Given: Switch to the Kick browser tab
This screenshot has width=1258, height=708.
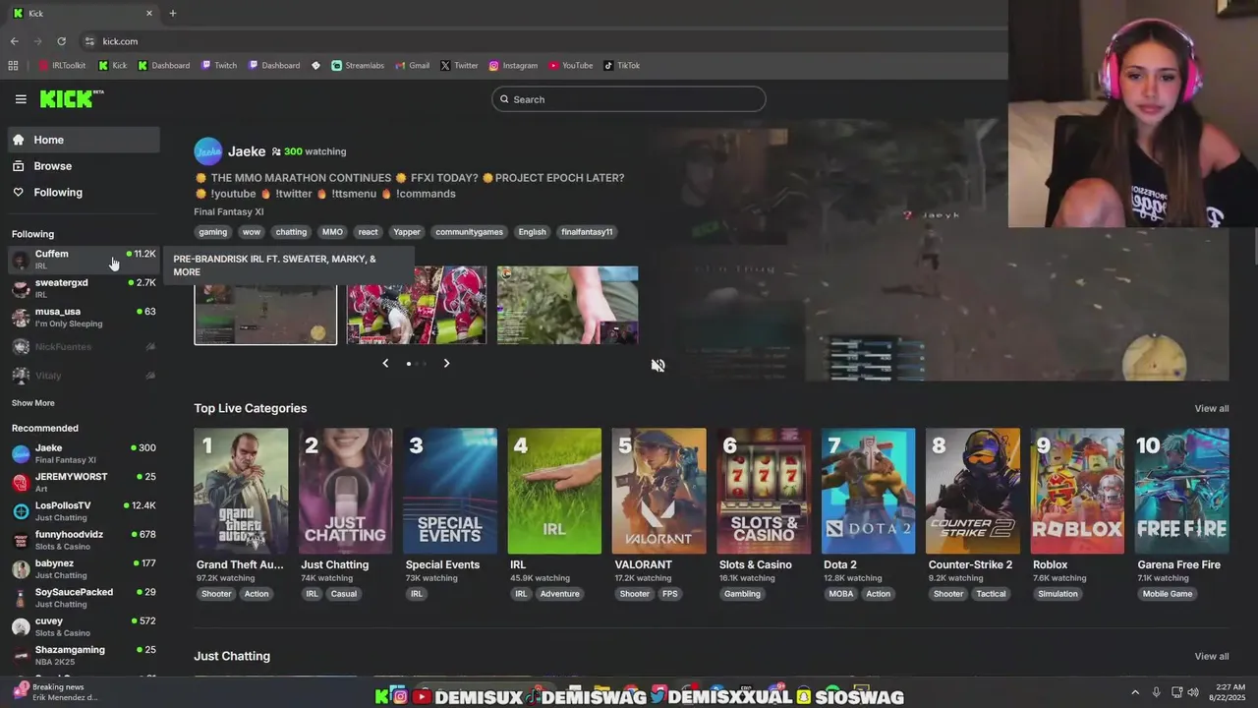Looking at the screenshot, I should 84,13.
